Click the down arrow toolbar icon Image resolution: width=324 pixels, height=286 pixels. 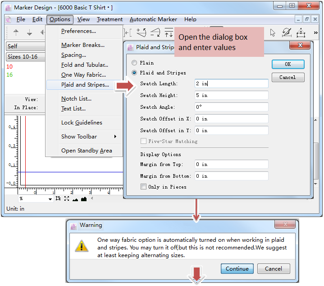30,32
